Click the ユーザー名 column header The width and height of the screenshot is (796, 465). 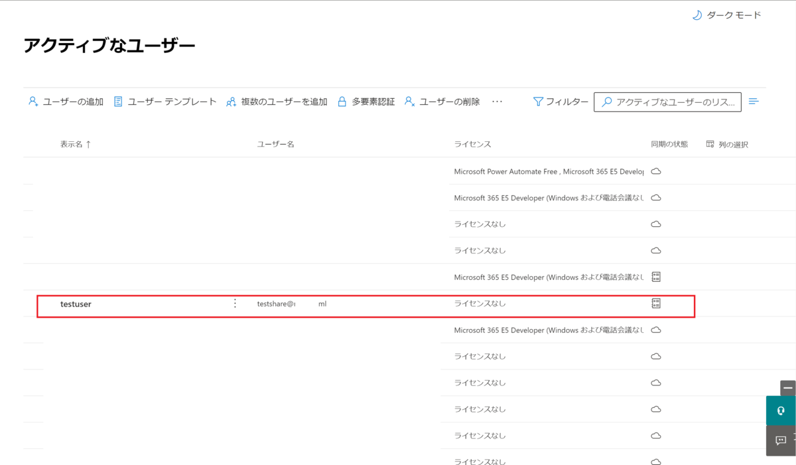(x=275, y=144)
